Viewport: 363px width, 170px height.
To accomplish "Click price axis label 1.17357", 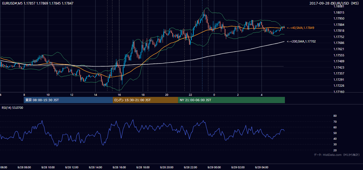I will 339,73.
